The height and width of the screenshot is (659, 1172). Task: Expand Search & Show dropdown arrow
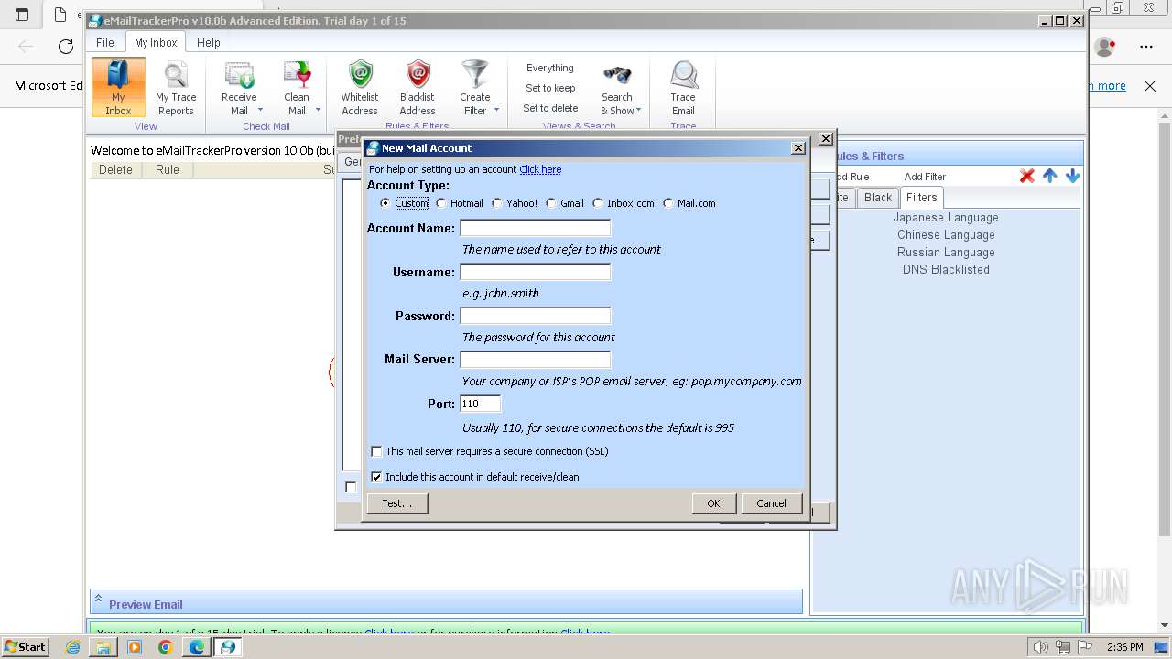[x=638, y=110]
